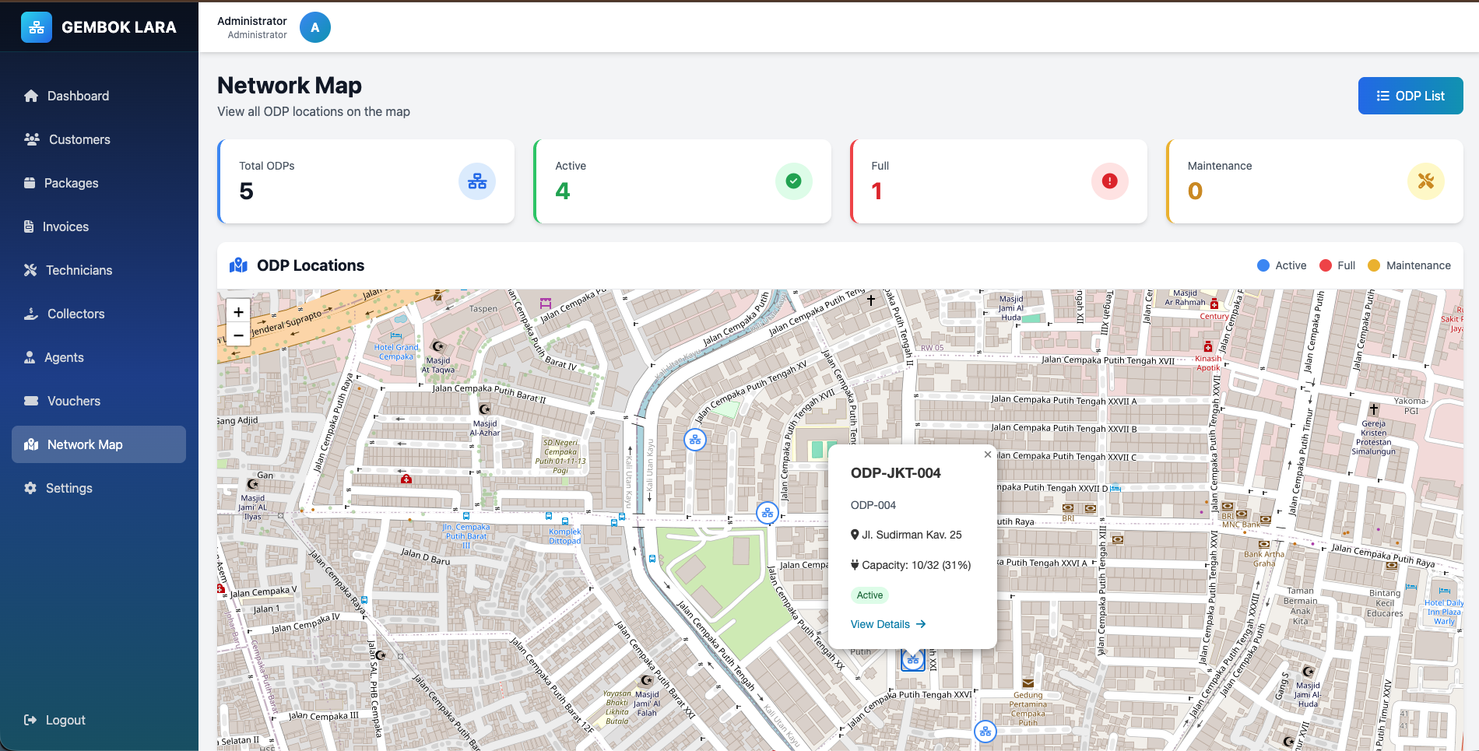Click the blue Active legend dot
This screenshot has height=751, width=1479.
tap(1263, 265)
